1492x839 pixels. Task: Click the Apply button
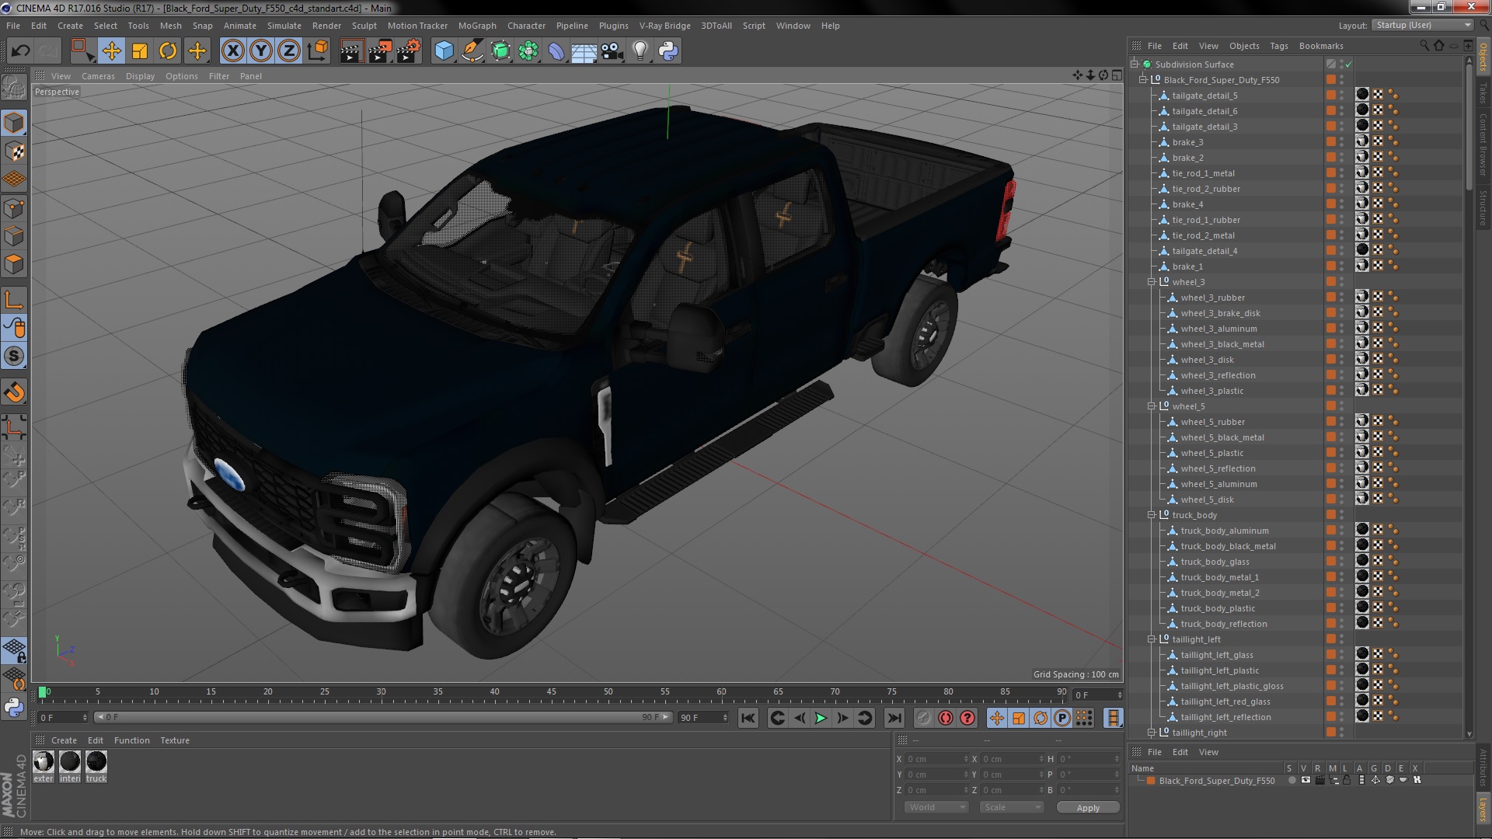(1088, 808)
